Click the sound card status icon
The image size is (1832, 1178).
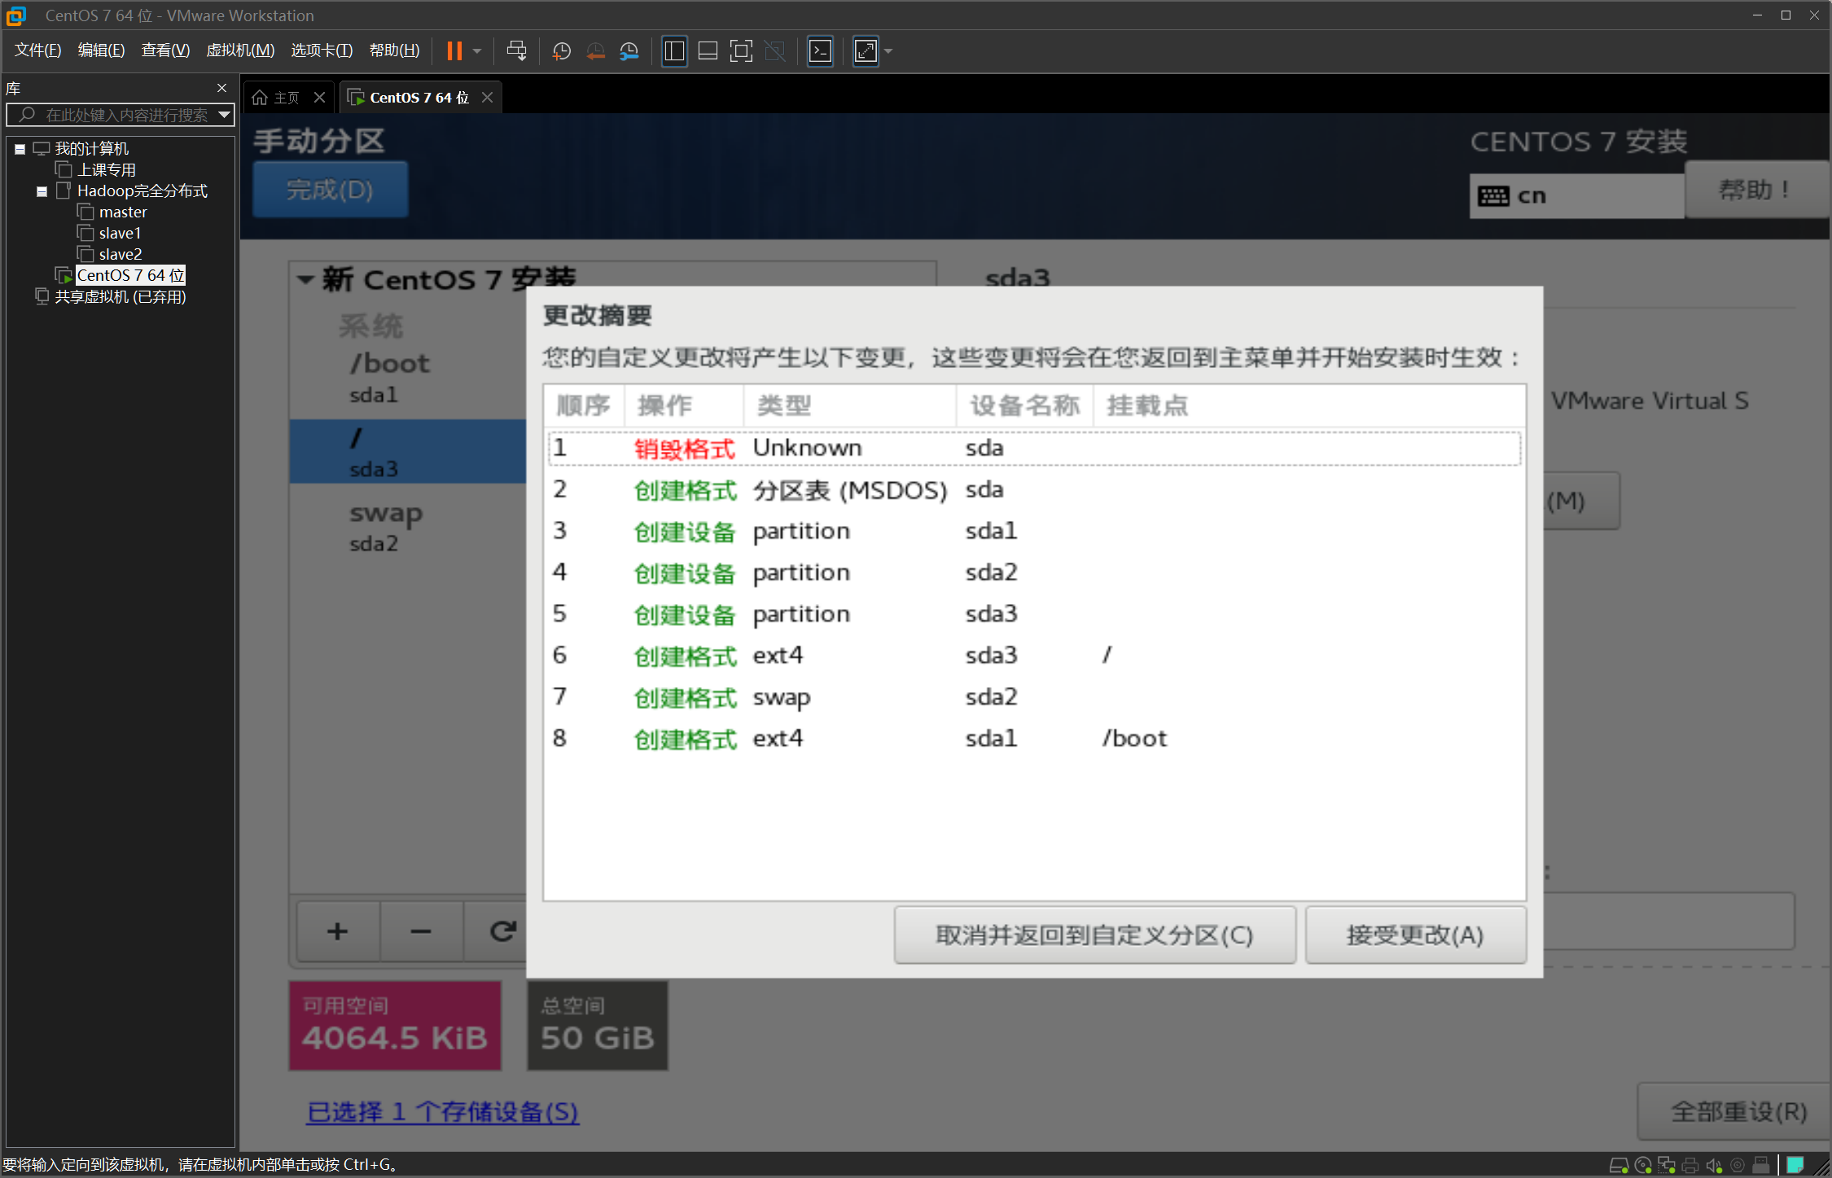[1714, 1166]
